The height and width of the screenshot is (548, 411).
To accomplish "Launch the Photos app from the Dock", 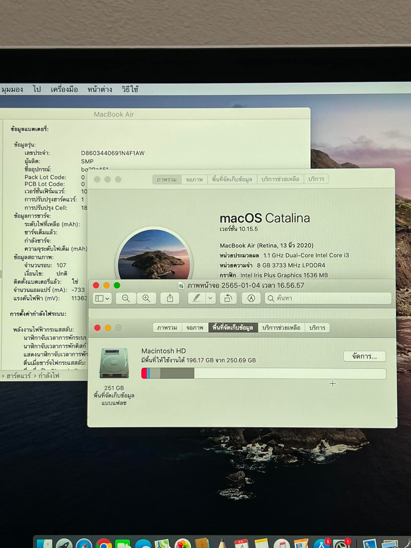I will pyautogui.click(x=182, y=543).
